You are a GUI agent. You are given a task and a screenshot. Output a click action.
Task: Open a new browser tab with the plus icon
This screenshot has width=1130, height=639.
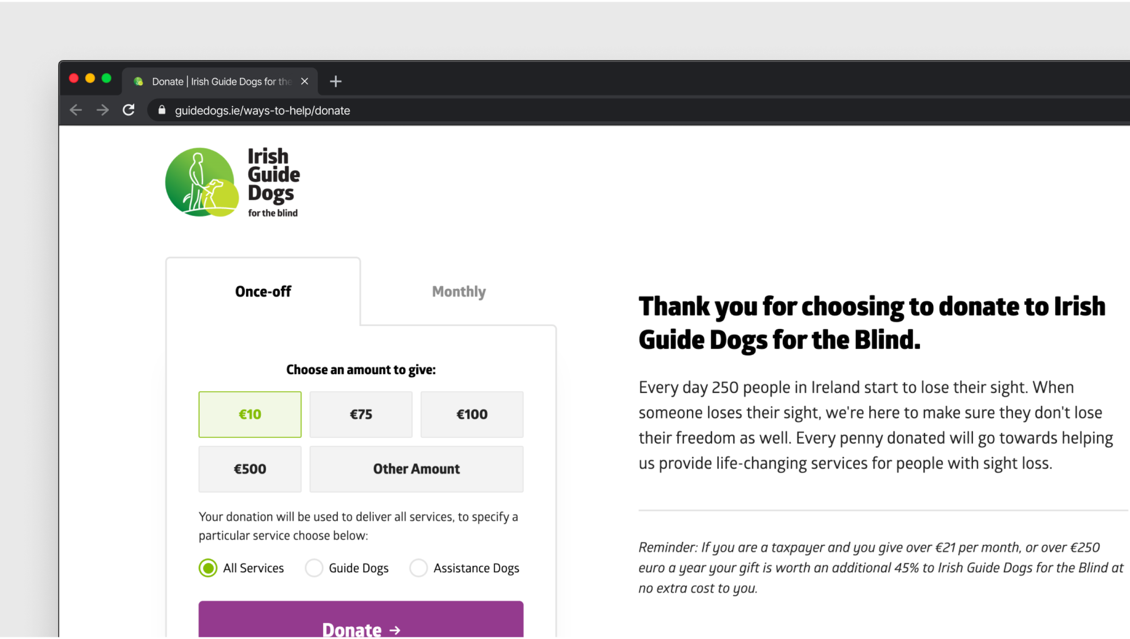[335, 81]
